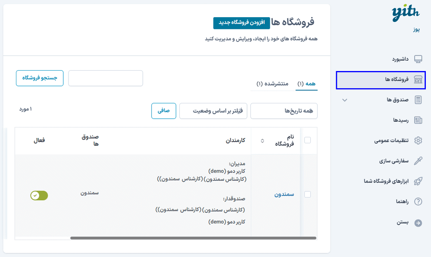Click the rocket icon for ابزارهای فروشگاه
This screenshot has width=431, height=257.
pos(418,181)
